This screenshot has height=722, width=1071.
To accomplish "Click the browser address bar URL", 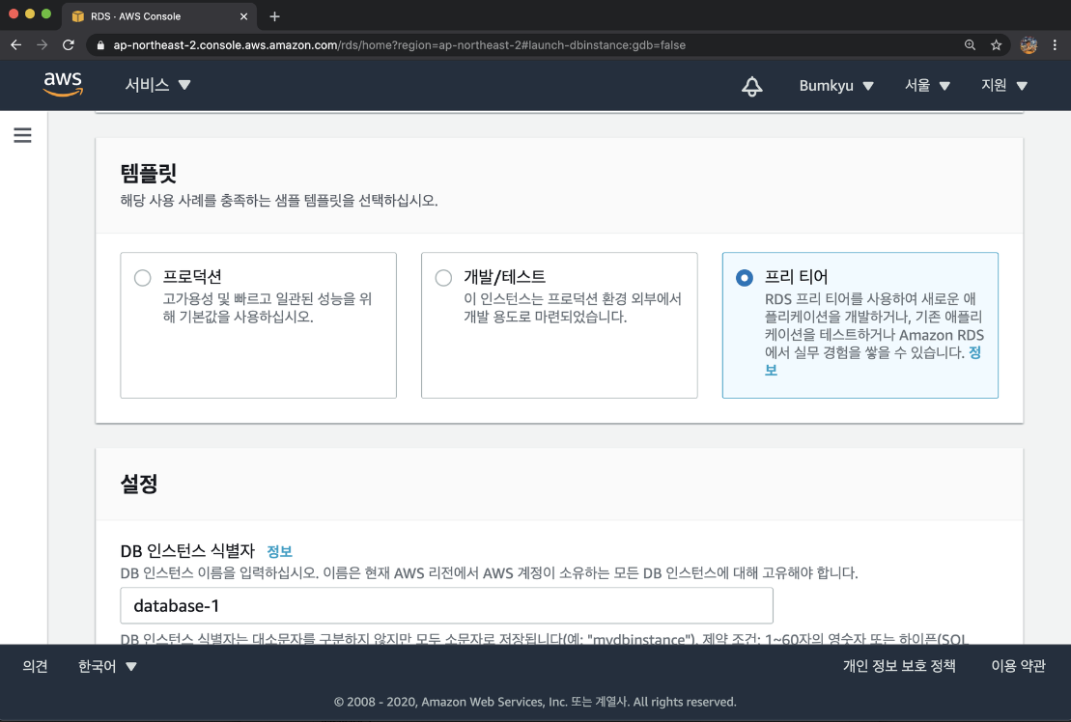I will tap(400, 45).
